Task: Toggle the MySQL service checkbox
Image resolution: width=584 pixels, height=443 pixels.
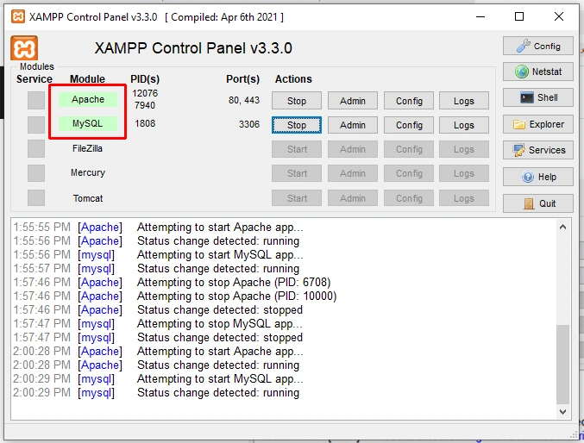Action: point(36,125)
